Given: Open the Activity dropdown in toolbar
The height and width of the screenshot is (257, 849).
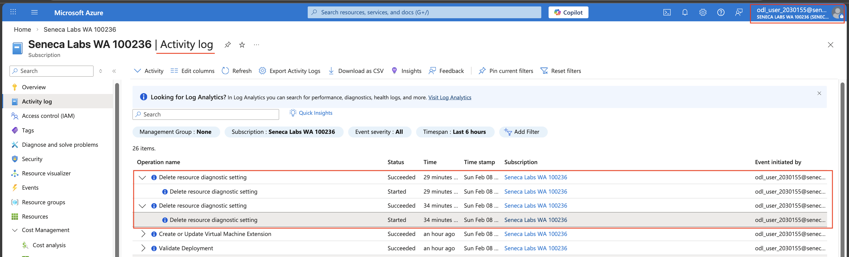Looking at the screenshot, I should pyautogui.click(x=149, y=71).
